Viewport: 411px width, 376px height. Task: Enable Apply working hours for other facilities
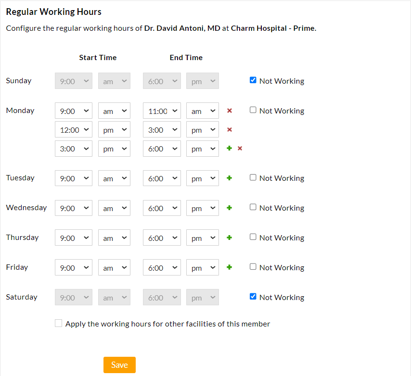pyautogui.click(x=58, y=323)
